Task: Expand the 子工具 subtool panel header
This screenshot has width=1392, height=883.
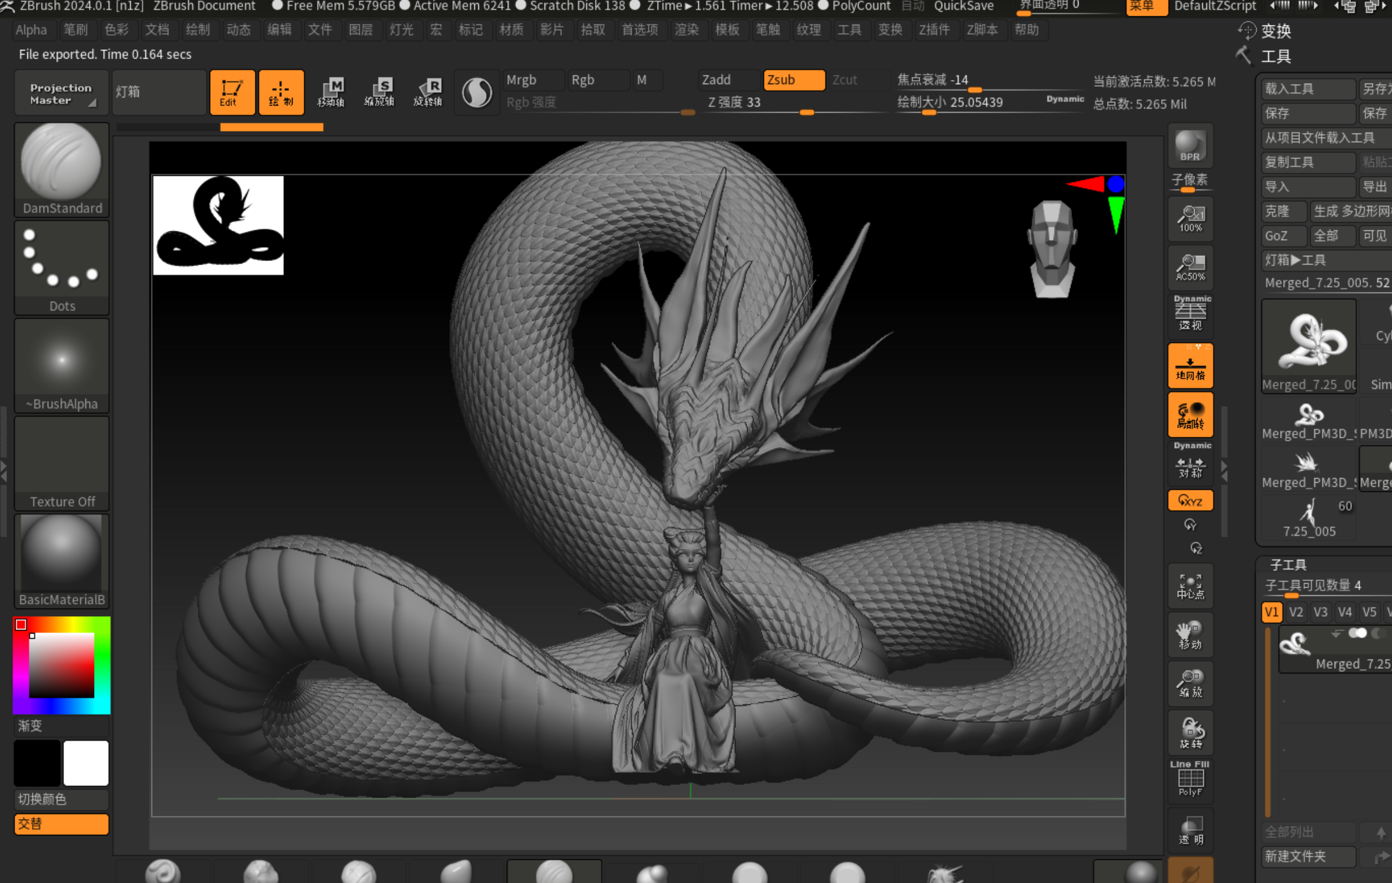Action: click(1288, 564)
